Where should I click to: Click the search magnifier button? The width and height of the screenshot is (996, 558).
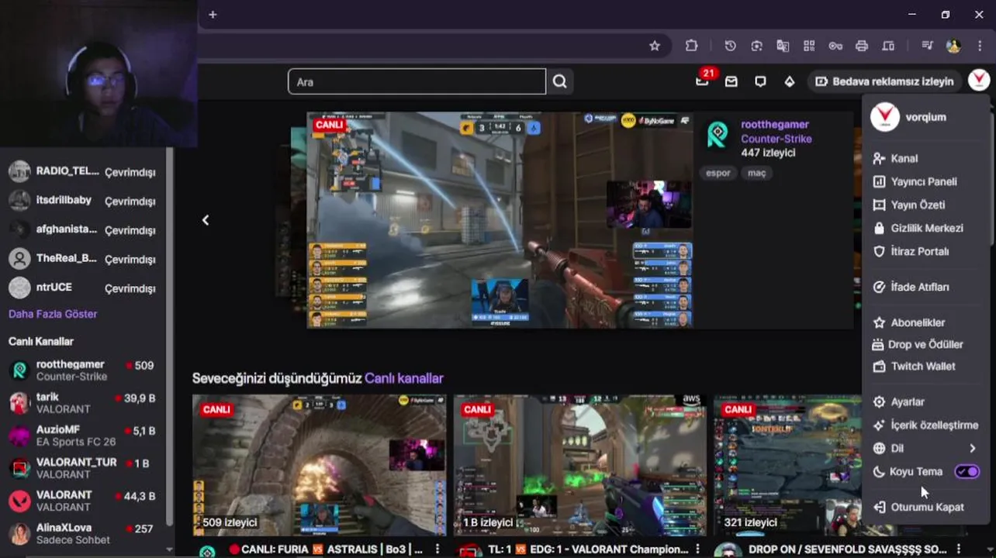pos(560,81)
